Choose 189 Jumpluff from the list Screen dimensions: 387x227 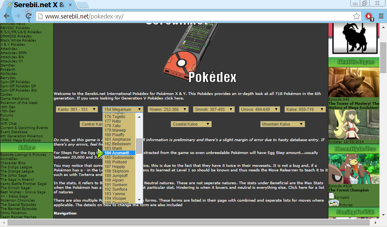tap(119, 176)
